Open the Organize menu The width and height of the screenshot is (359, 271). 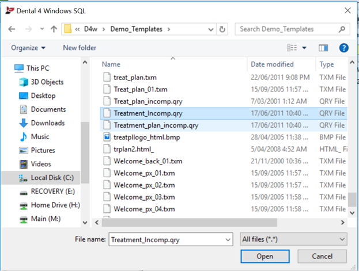pyautogui.click(x=28, y=48)
